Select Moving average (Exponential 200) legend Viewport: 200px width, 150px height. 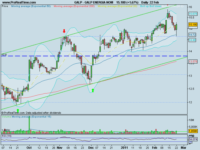[74, 6]
